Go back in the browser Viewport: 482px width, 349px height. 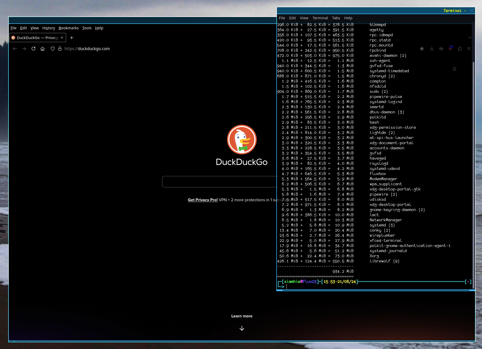pyautogui.click(x=15, y=49)
